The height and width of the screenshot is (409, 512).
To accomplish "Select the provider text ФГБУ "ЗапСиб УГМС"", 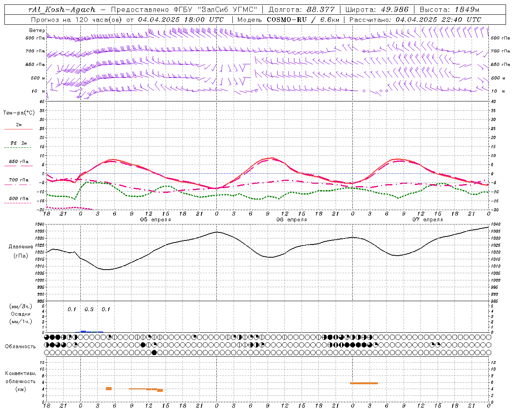I will pyautogui.click(x=216, y=10).
